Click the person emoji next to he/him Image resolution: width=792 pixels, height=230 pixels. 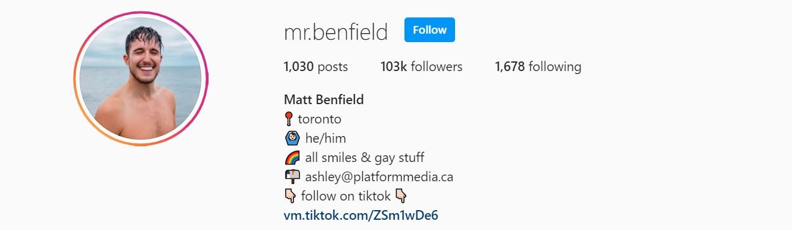(x=291, y=138)
